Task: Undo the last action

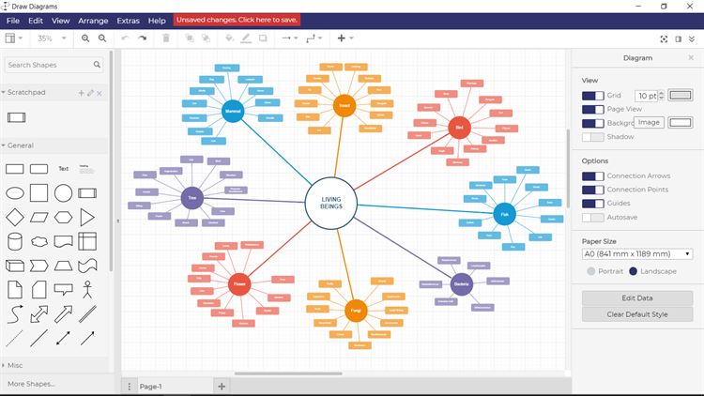Action: point(125,38)
